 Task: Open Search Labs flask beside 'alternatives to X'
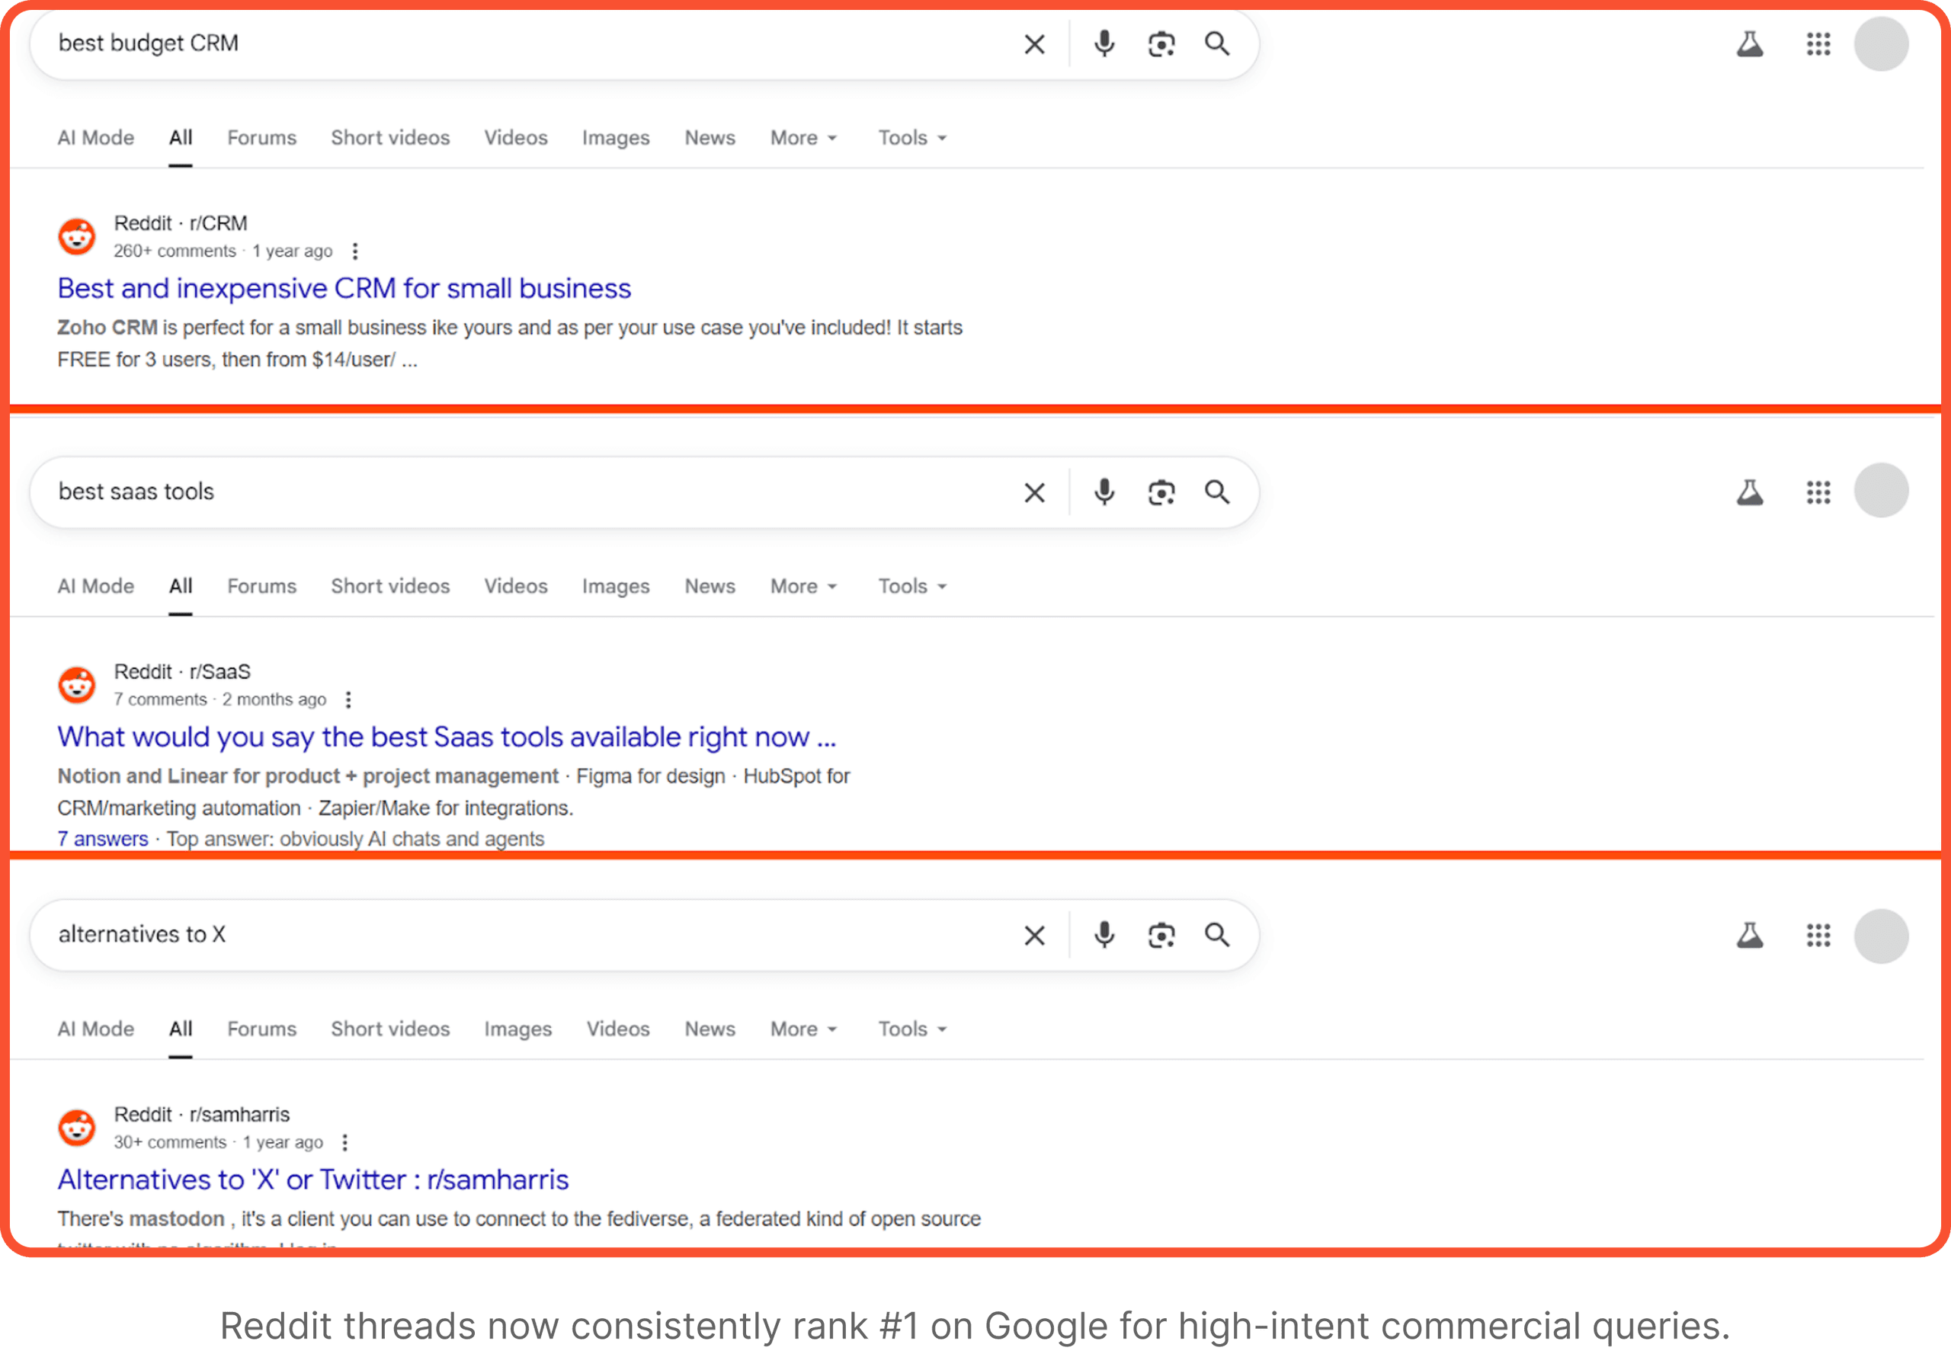(x=1749, y=935)
